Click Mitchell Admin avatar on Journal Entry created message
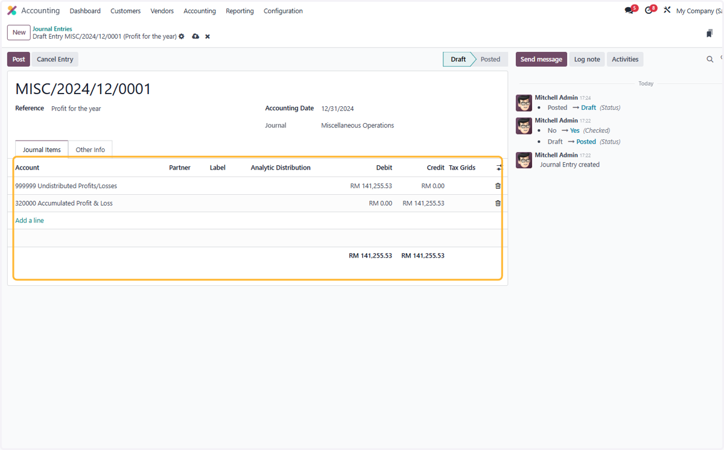The height and width of the screenshot is (450, 724). coord(524,160)
